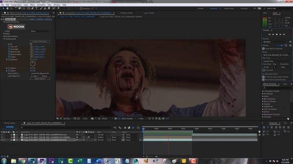Viewport: 293px width, 164px height.
Task: Switch to the Info panel tab
Action: coord(265,13)
